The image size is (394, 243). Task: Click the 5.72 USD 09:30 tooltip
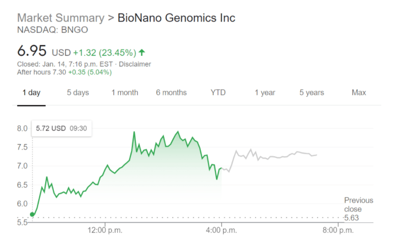point(61,128)
